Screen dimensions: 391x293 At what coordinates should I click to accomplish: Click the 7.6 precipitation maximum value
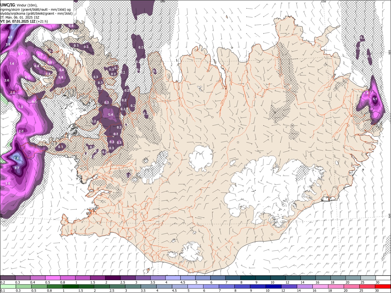(16, 158)
